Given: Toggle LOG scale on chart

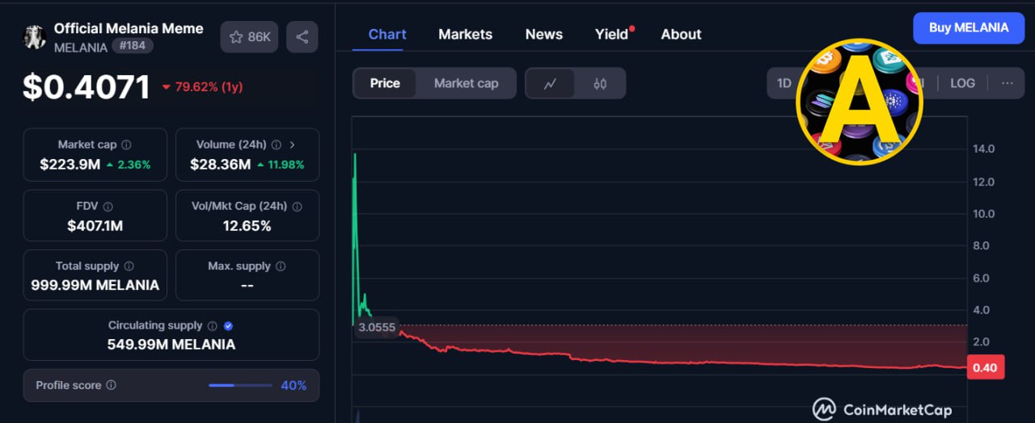Looking at the screenshot, I should (x=962, y=83).
